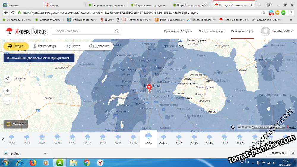Viewport: 297px width, 167px height.
Task: Open the downloaded 1-3.jpg file
Action: click(x=12, y=153)
